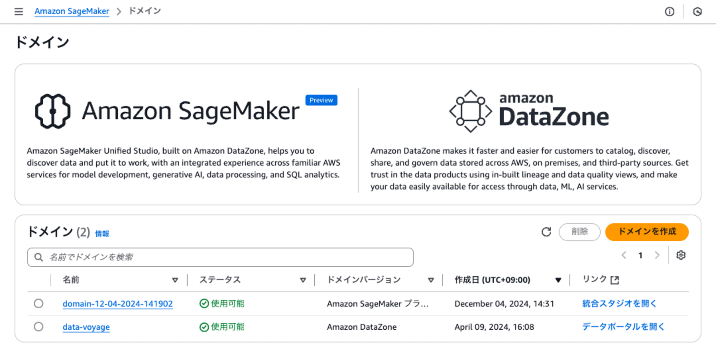This screenshot has width=716, height=349.
Task: Click April 09, 2024, 16:08 cell
Action: (494, 327)
